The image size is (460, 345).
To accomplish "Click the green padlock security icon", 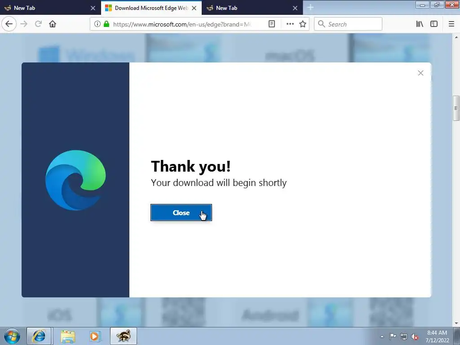I will (106, 24).
